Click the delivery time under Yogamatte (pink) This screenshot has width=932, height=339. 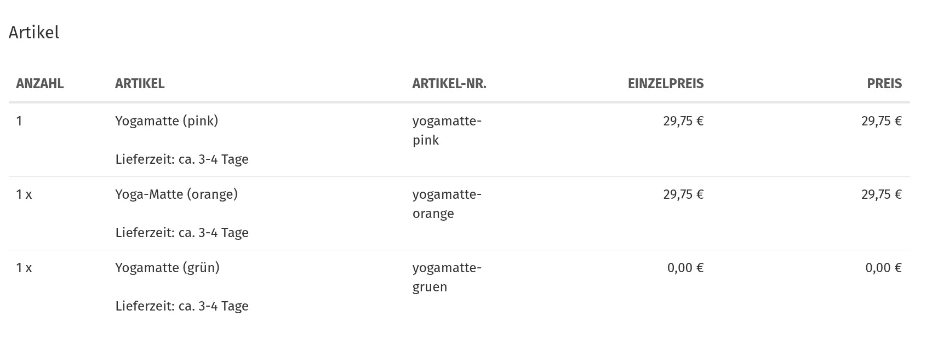point(182,159)
